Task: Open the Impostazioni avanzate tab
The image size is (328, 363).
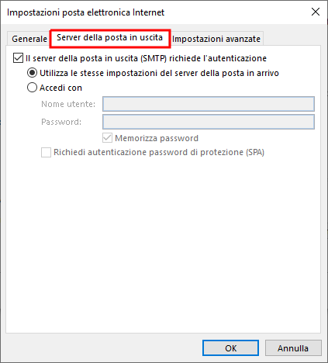Action: (216, 39)
